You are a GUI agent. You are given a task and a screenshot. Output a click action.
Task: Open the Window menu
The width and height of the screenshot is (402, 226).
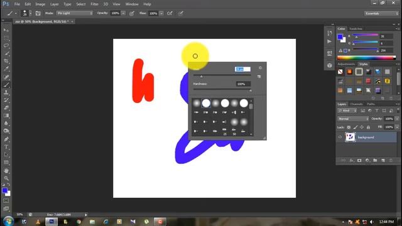[132, 4]
